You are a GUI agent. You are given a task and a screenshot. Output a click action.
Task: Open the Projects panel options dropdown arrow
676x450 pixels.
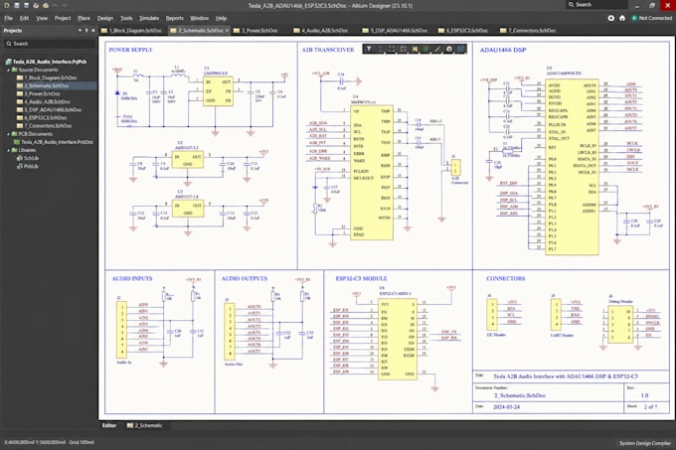click(80, 31)
